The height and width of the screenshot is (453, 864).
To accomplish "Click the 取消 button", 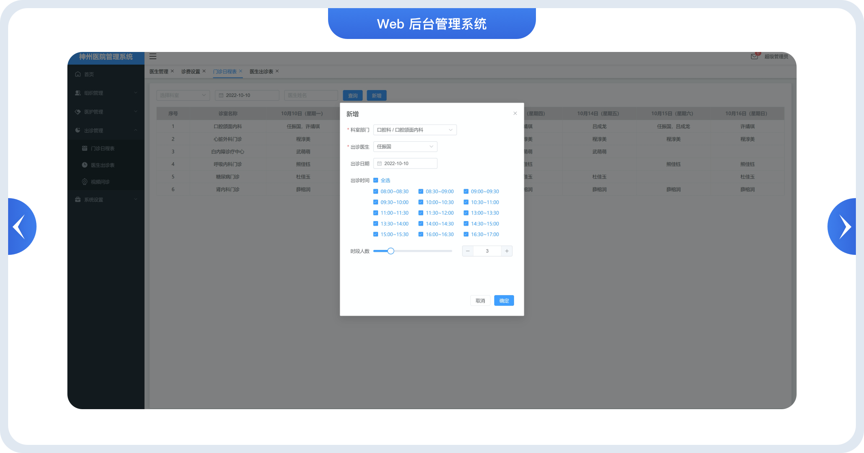I will (480, 300).
